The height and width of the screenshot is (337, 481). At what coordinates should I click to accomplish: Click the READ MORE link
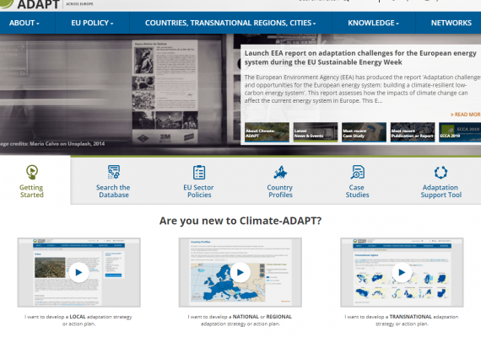[x=465, y=115]
